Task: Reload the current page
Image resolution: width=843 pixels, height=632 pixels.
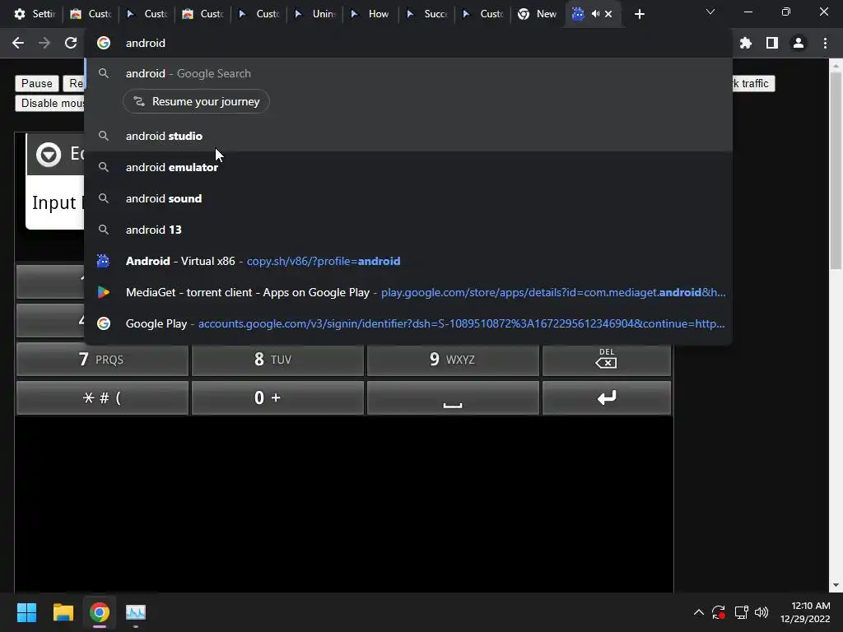Action: coord(71,43)
